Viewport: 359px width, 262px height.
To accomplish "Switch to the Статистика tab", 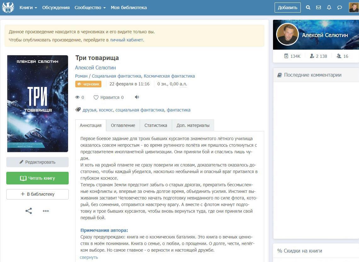I will point(156,125).
